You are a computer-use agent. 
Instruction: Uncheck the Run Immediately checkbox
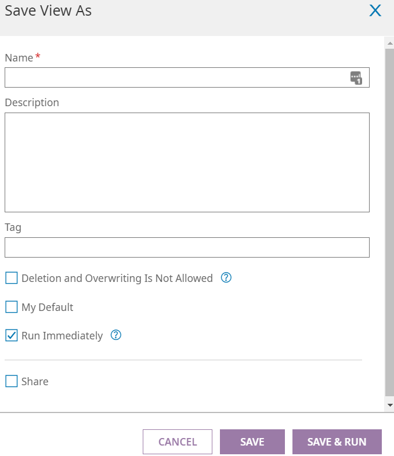click(12, 335)
